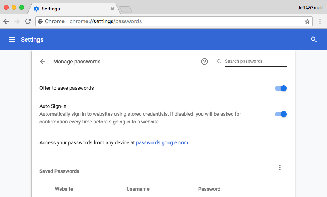Click the Jeff@Gmail profile button

310,7
